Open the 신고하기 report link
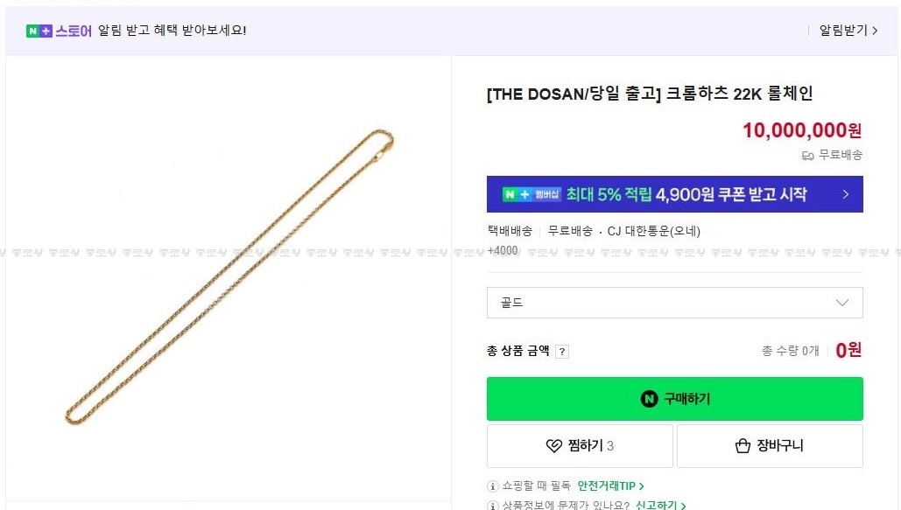The image size is (901, 510). point(660,506)
